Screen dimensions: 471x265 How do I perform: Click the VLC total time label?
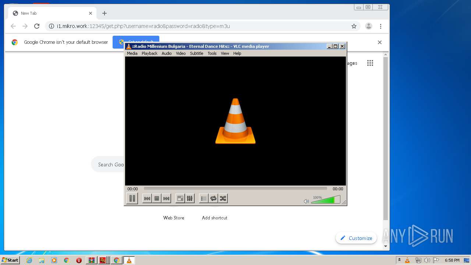pyautogui.click(x=338, y=189)
